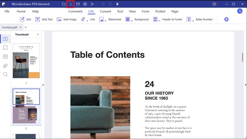247x139 pixels.
Task: Open the Attachments paperclip sidebar icon
Action: [5, 65]
